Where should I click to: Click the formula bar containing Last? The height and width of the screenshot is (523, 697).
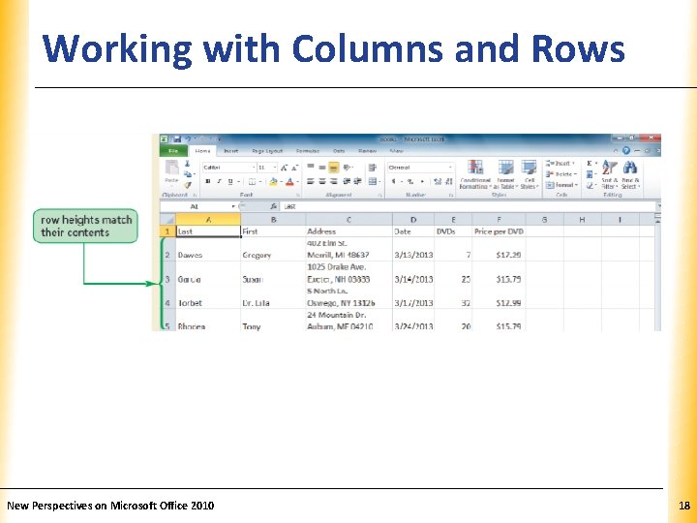(x=468, y=206)
